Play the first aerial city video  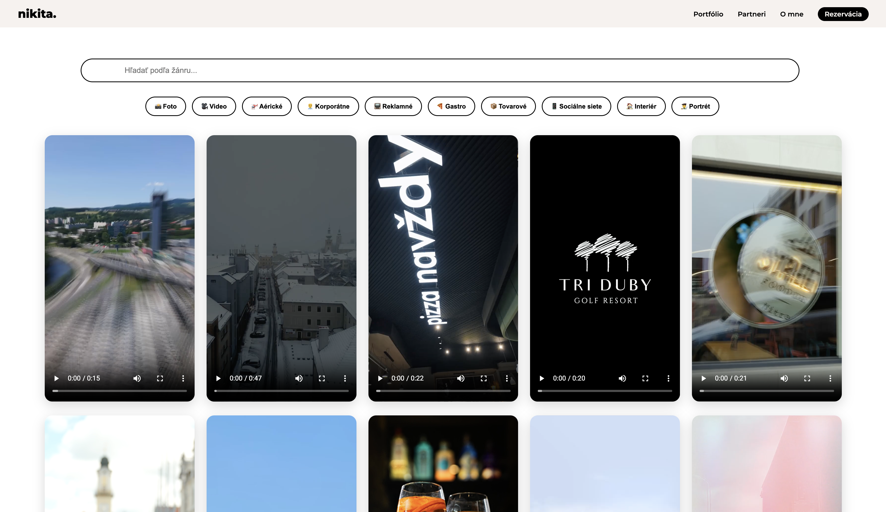point(56,378)
